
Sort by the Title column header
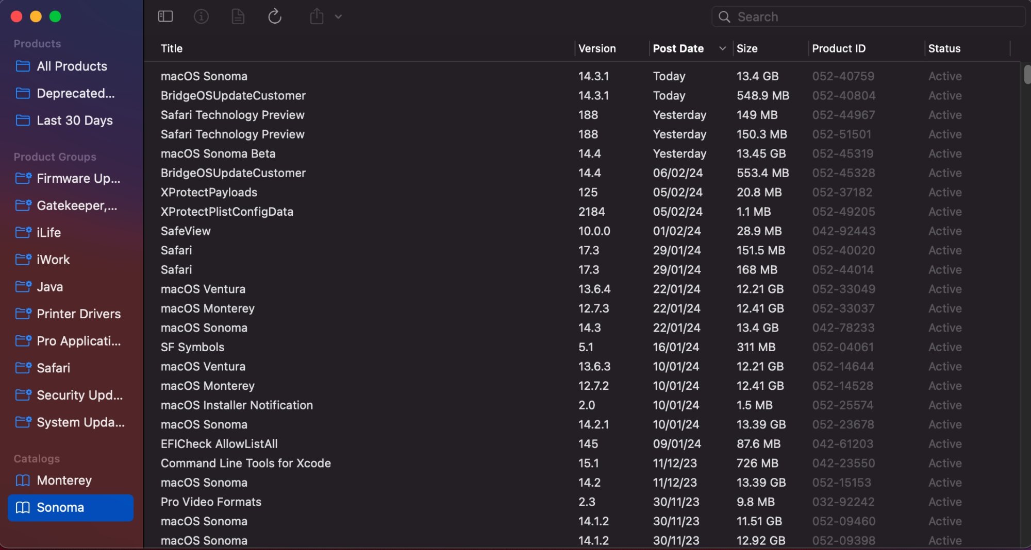172,48
